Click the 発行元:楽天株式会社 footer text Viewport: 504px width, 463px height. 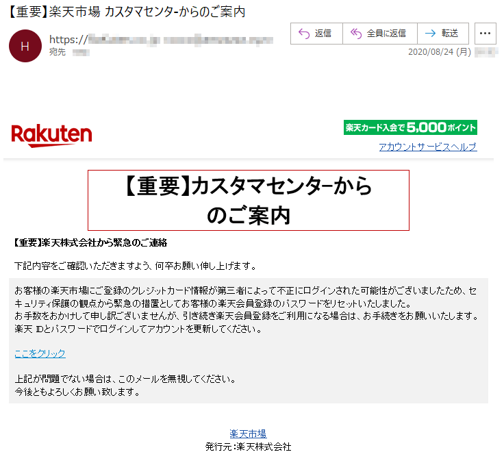coord(248,447)
